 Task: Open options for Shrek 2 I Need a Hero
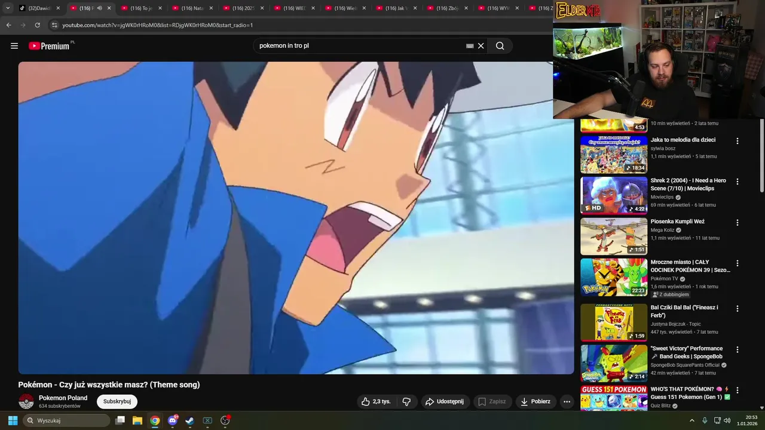tap(738, 182)
